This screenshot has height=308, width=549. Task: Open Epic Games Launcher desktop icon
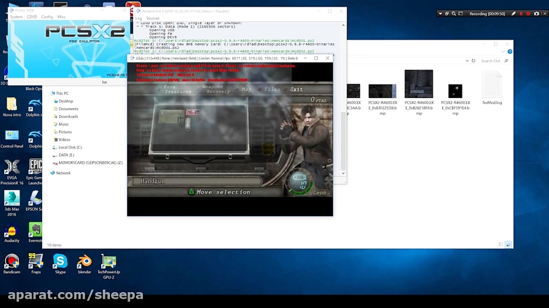[35, 172]
